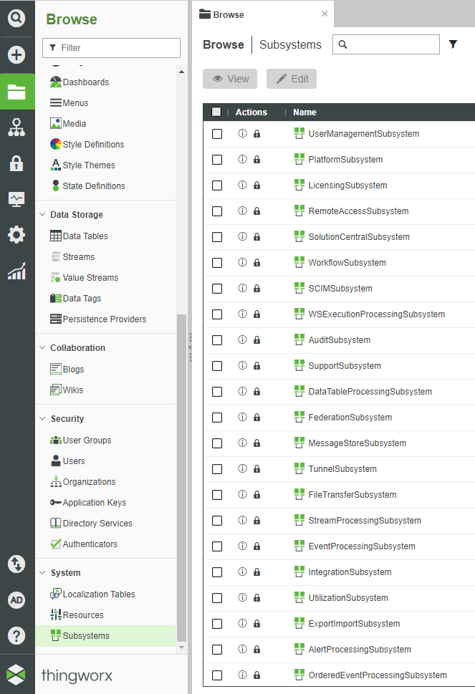Viewport: 475px width, 694px height.
Task: Open the search icon in left rail
Action: click(x=16, y=18)
